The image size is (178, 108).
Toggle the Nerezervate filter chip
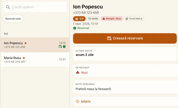[13, 19]
